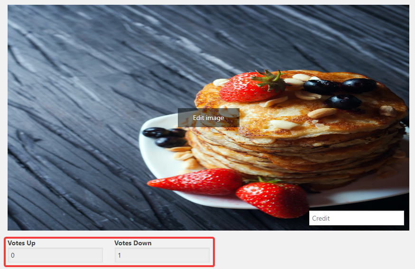The height and width of the screenshot is (269, 415).
Task: Click the green stem of the top strawberry
Action: [x=270, y=79]
